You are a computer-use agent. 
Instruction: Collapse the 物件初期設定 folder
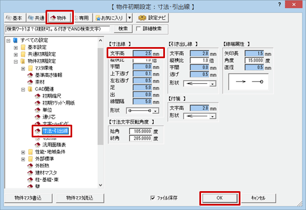16,62
